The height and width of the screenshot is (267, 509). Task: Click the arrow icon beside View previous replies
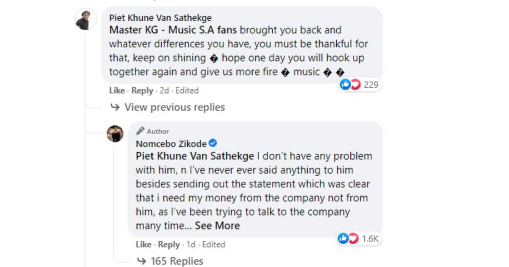click(115, 108)
